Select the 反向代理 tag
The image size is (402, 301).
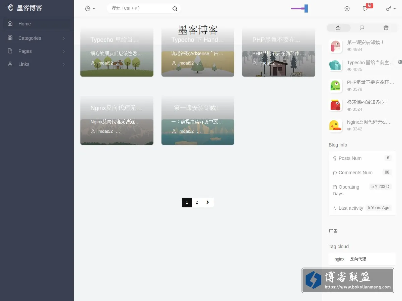tap(358, 259)
